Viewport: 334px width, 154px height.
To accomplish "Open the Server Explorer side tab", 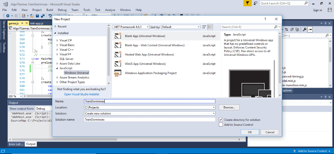I will (x=4, y=30).
